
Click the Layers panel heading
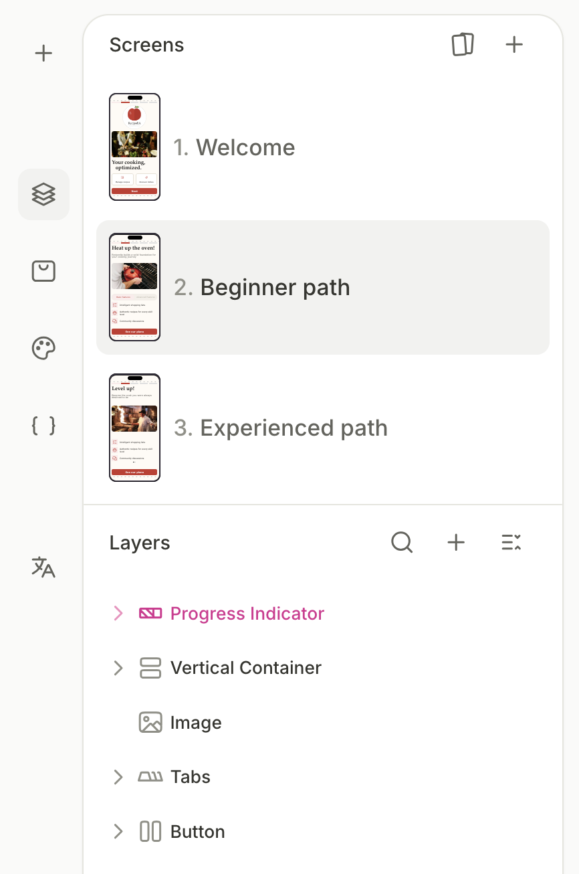point(140,543)
